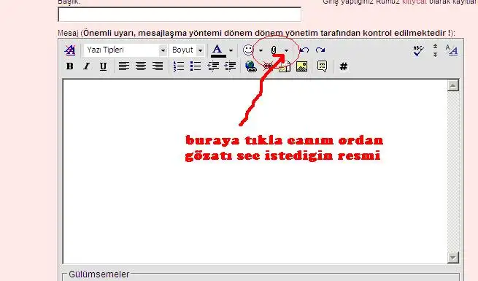Toggle underline text formatting
The width and height of the screenshot is (478, 281).
click(x=104, y=66)
